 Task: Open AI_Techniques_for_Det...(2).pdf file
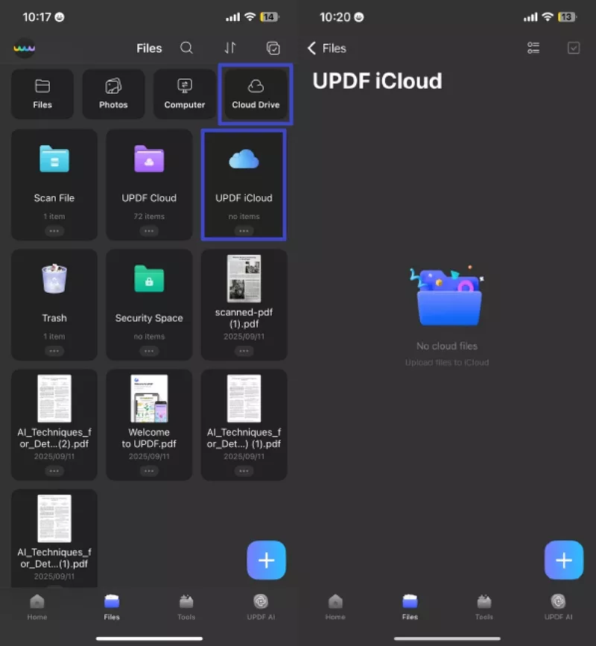coord(54,425)
